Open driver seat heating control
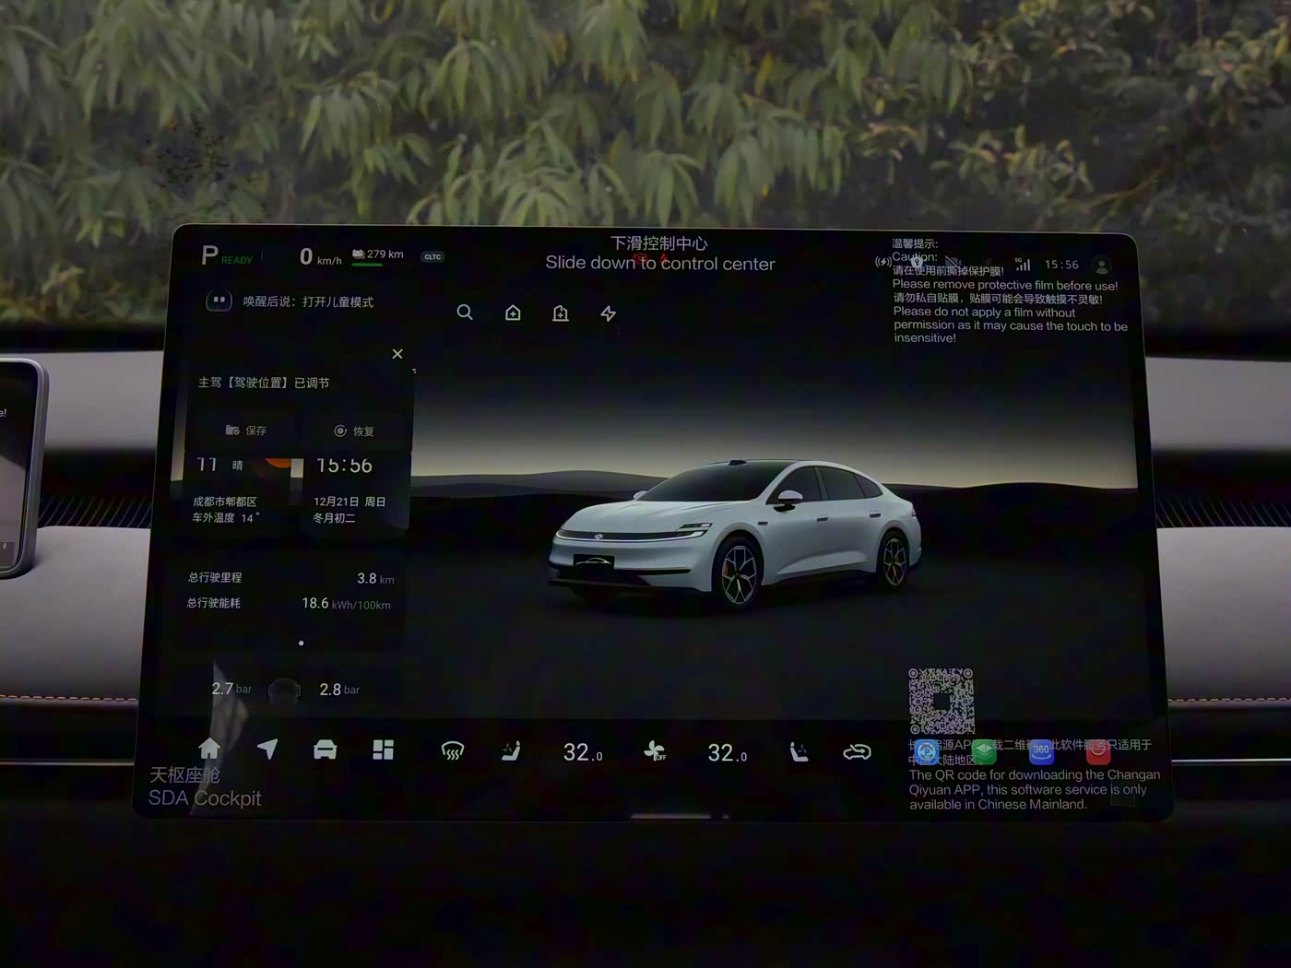The width and height of the screenshot is (1291, 968). click(511, 752)
